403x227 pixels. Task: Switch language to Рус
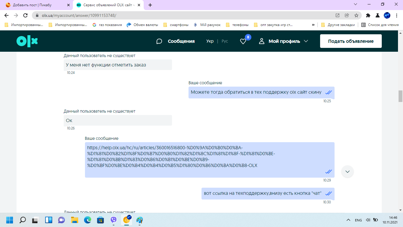tap(225, 41)
